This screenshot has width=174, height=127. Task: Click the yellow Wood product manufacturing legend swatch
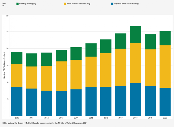pyautogui.click(x=65, y=4)
